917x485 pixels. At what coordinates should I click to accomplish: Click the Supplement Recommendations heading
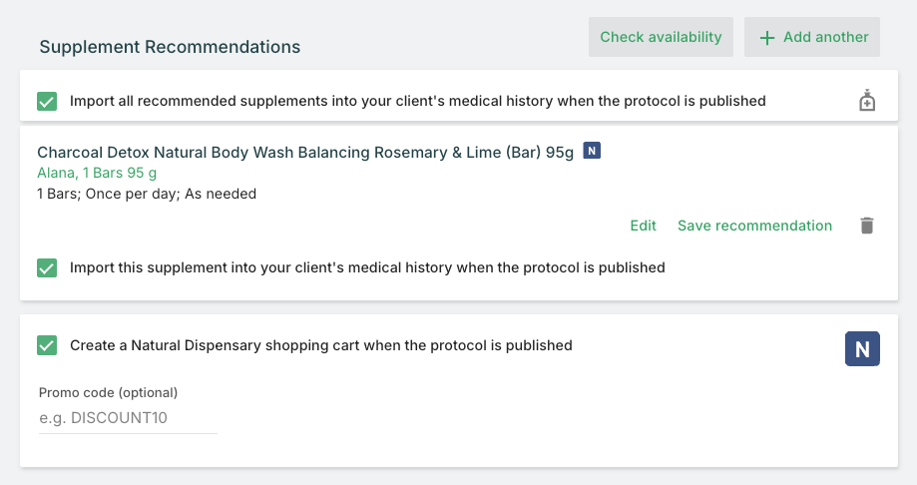(x=170, y=47)
